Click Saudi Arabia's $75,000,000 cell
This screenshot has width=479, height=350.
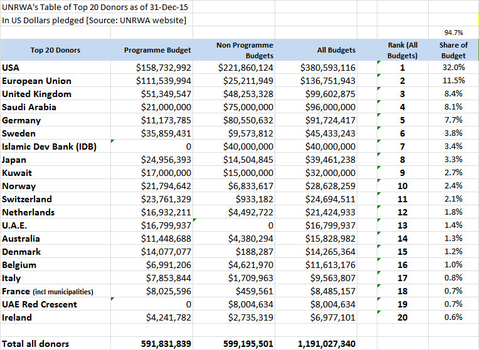[234, 107]
